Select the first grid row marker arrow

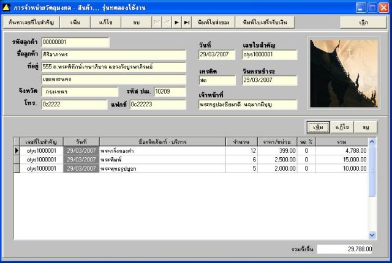(x=17, y=150)
